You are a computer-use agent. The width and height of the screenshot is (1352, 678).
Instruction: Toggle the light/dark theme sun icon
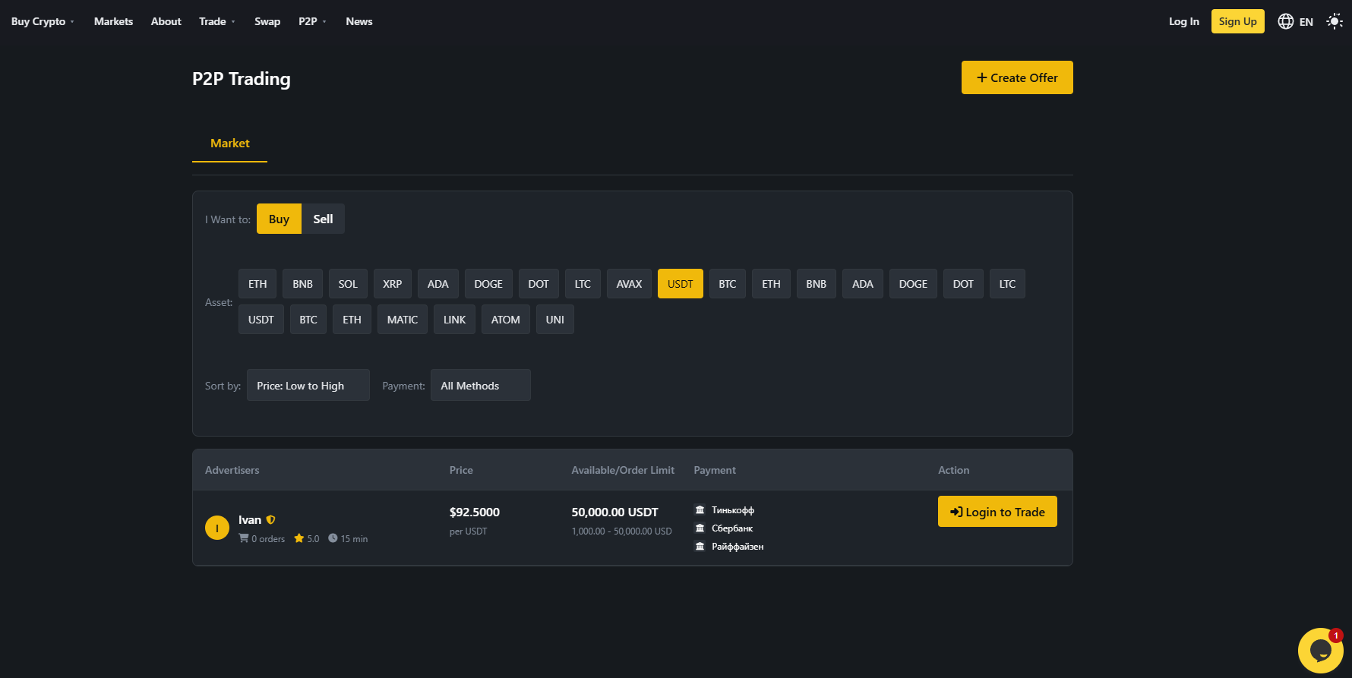[1334, 21]
